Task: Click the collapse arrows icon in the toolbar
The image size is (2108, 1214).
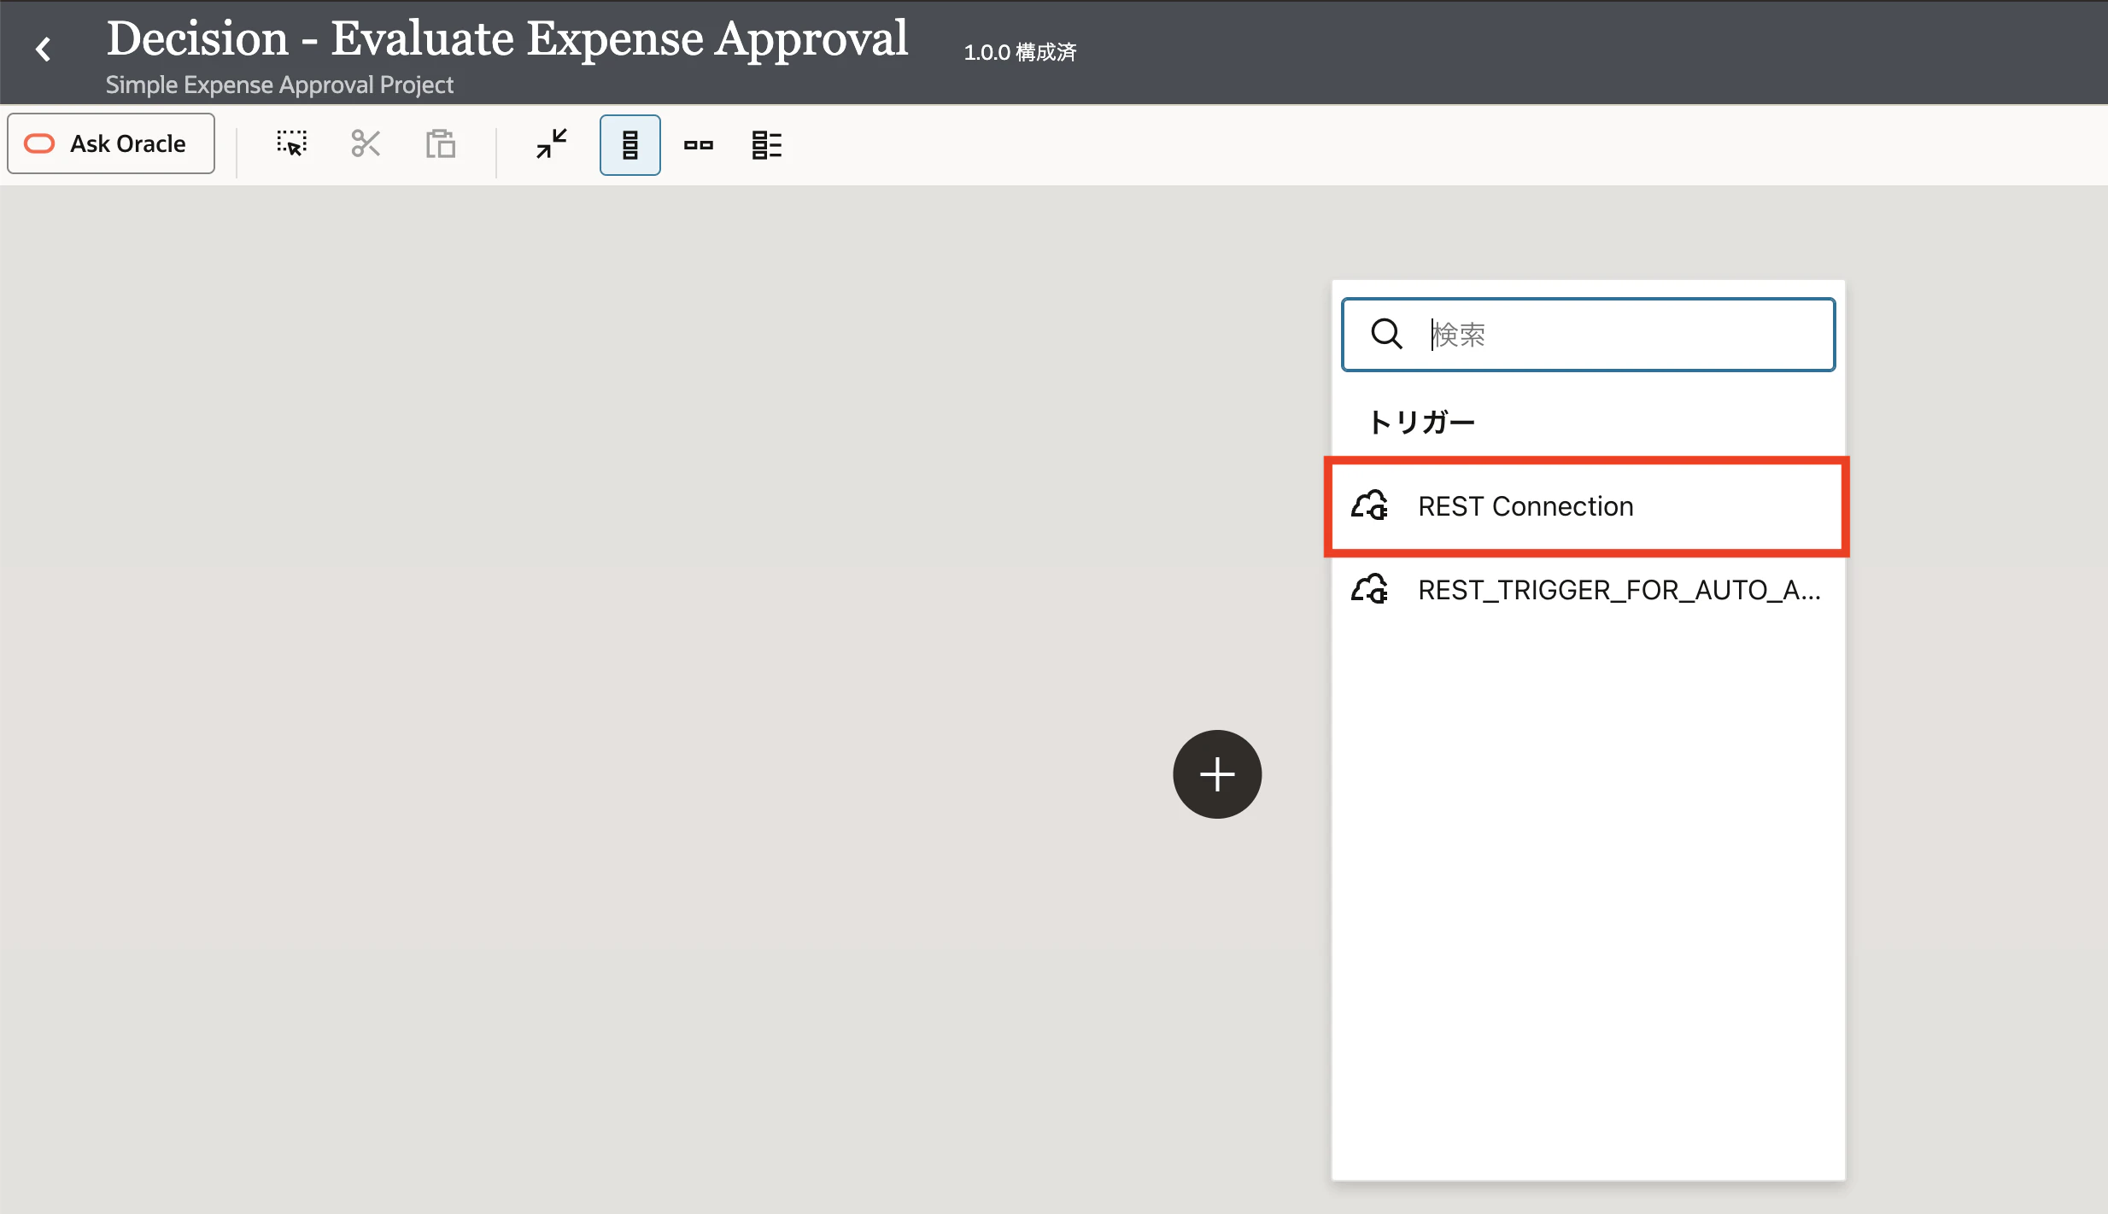Action: coord(552,144)
